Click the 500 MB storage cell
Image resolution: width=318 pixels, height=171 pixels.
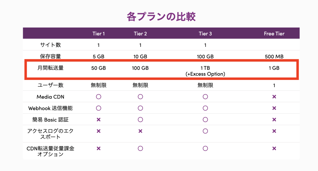tap(274, 56)
